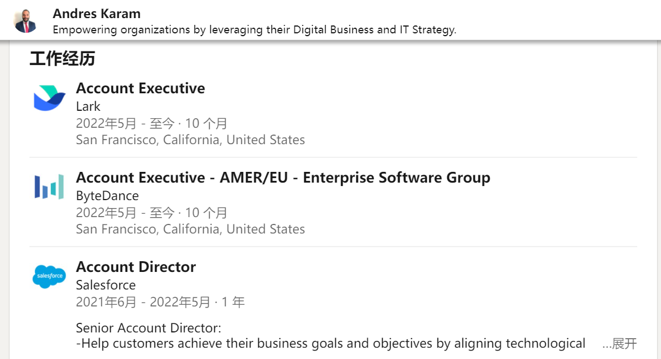661x359 pixels.
Task: Click the Lark role's date range
Action: (x=152, y=123)
